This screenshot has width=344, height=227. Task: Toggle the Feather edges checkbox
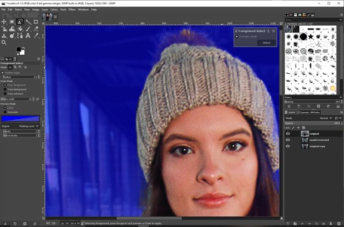click(2, 72)
